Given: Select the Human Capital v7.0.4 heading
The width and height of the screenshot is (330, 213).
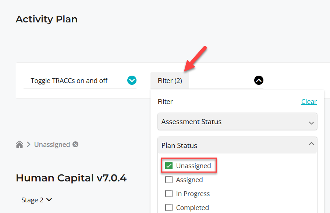Looking at the screenshot, I should point(71,178).
